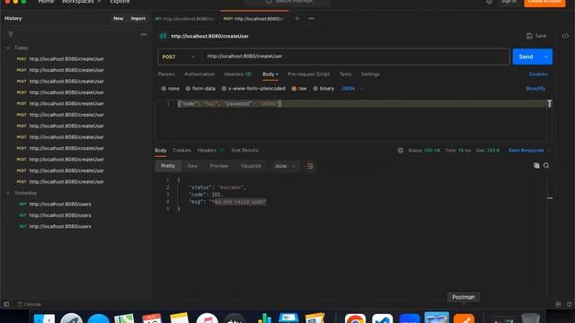575x323 pixels.
Task: Select the 'raw' body type radio
Action: coord(294,89)
